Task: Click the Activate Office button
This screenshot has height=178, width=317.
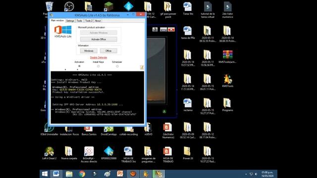Action: click(99, 39)
